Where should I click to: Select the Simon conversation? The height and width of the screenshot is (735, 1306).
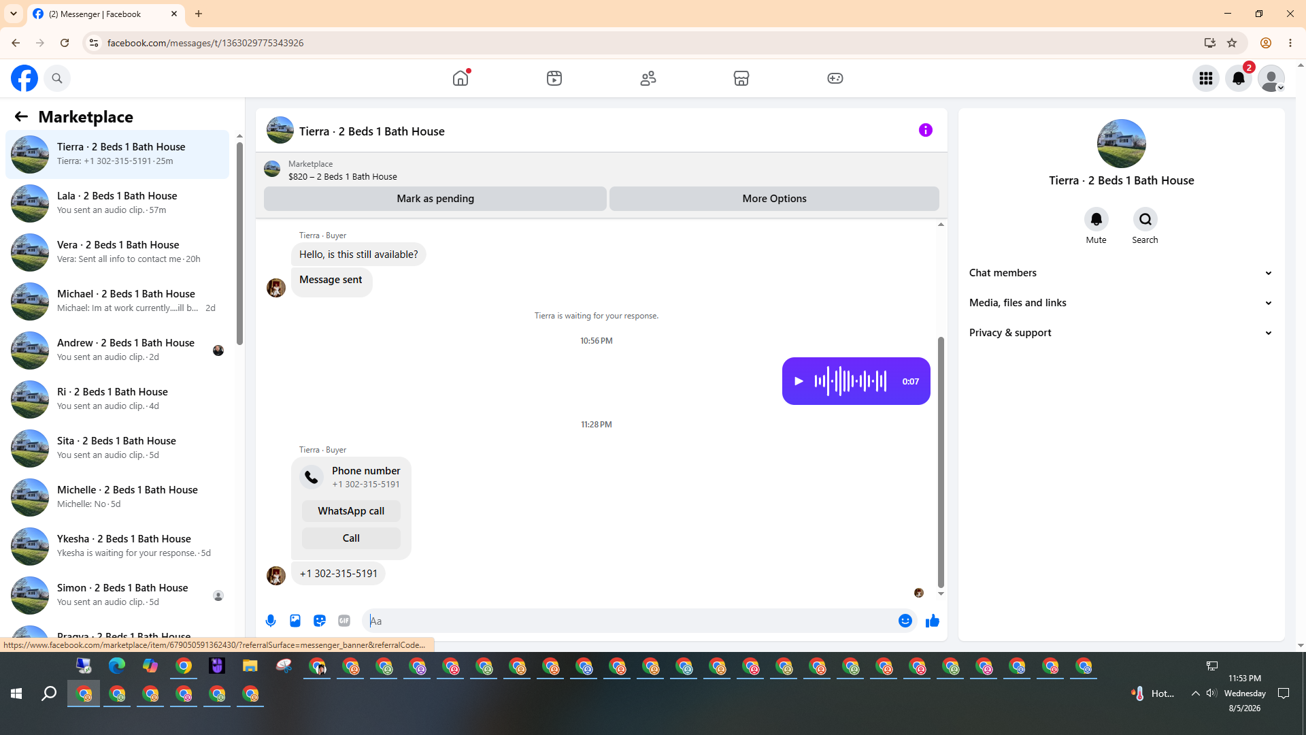pyautogui.click(x=118, y=595)
